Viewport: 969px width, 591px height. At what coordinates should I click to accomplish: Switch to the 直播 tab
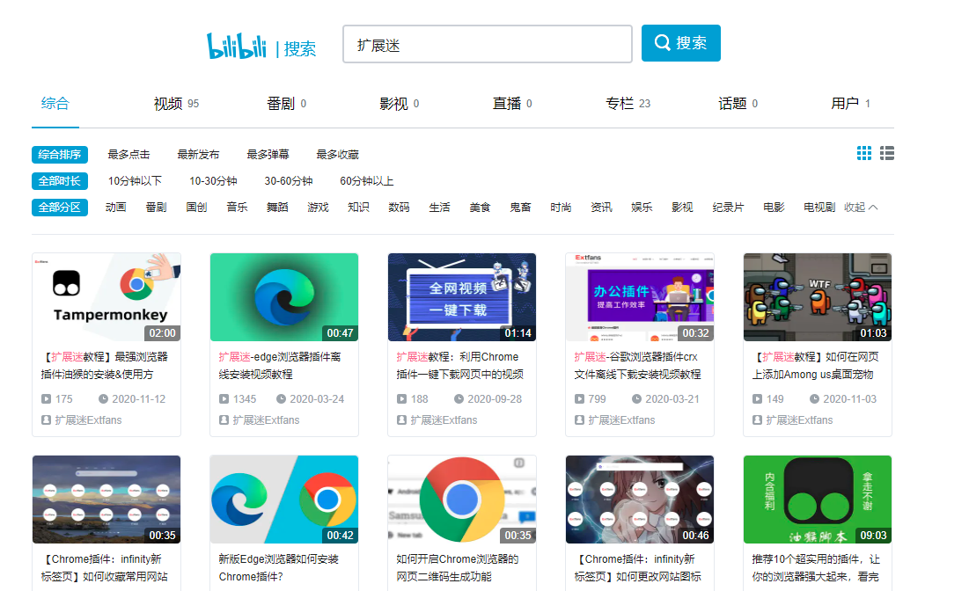pos(512,104)
